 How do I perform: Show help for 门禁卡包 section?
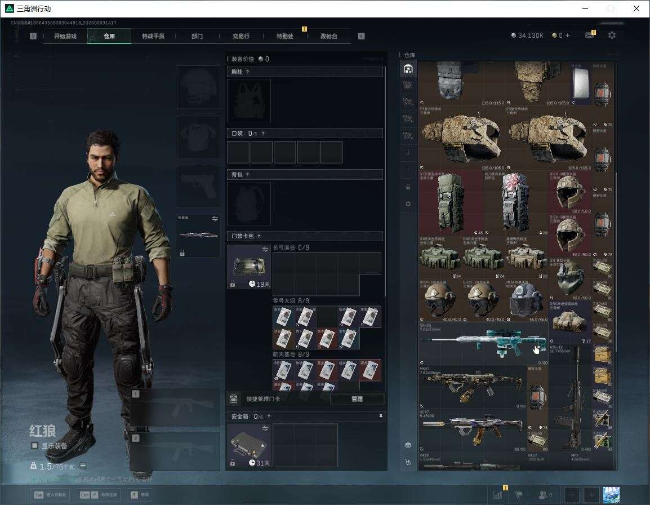coord(259,236)
